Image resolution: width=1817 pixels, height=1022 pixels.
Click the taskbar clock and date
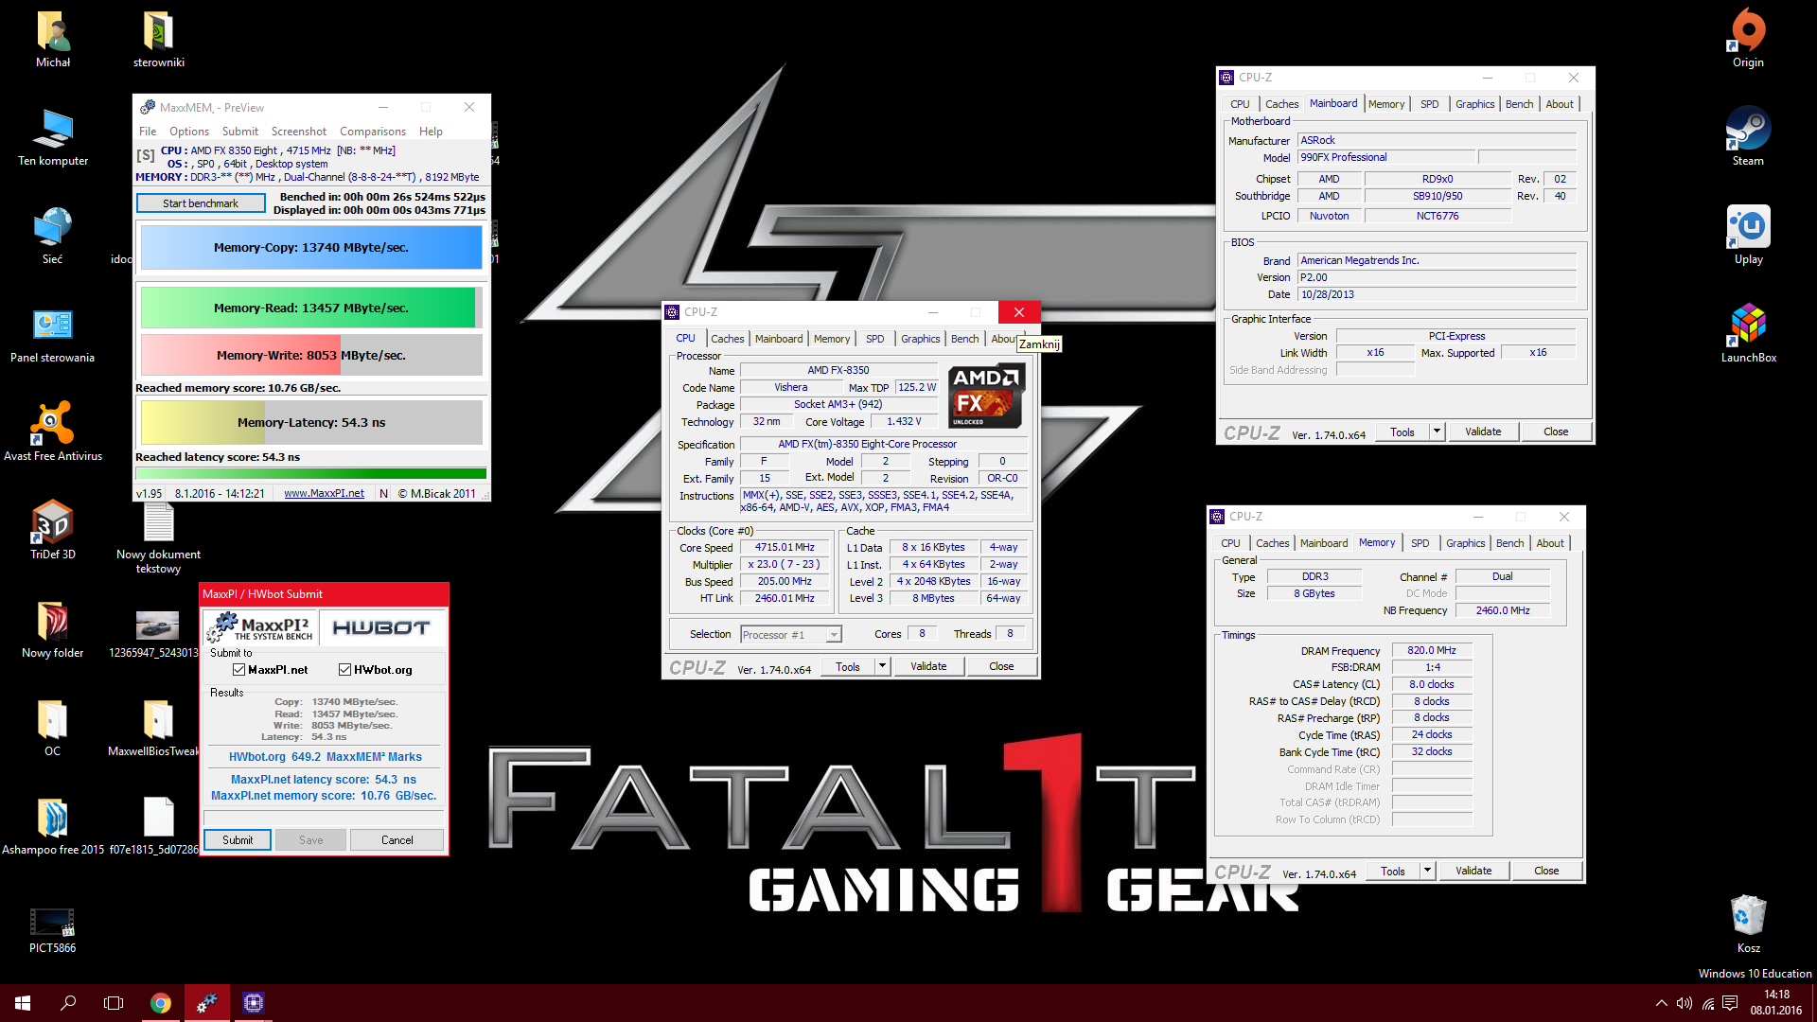coord(1776,1003)
